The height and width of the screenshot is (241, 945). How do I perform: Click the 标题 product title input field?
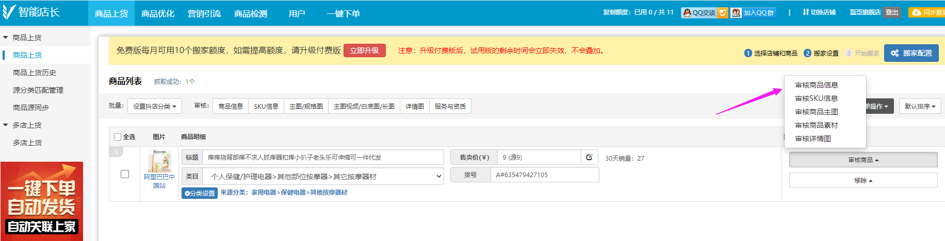click(x=322, y=158)
